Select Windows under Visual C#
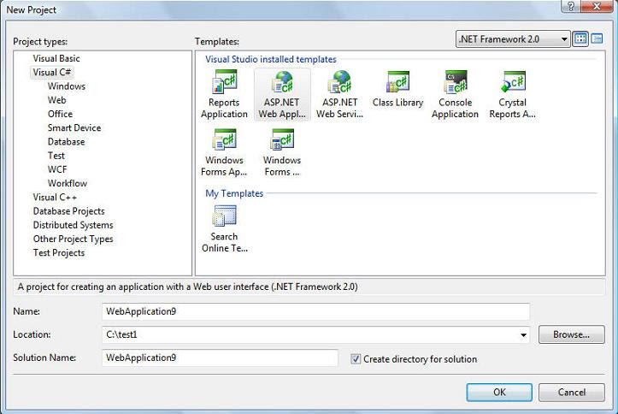The height and width of the screenshot is (414, 618). point(67,86)
